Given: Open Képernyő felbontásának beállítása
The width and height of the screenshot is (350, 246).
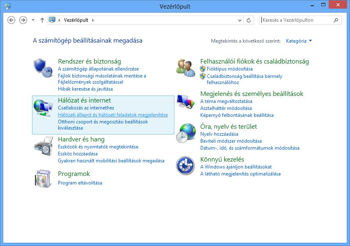Looking at the screenshot, I should 237,115.
